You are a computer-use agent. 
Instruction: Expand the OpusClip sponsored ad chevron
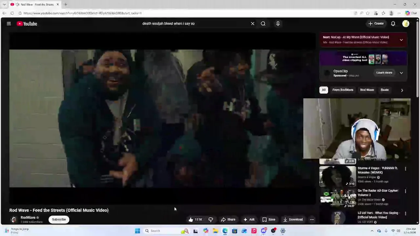point(401,73)
